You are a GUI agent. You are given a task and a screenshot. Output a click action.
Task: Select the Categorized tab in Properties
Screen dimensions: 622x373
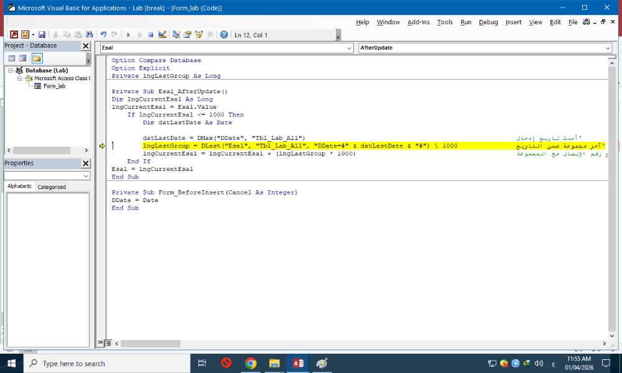click(x=52, y=186)
